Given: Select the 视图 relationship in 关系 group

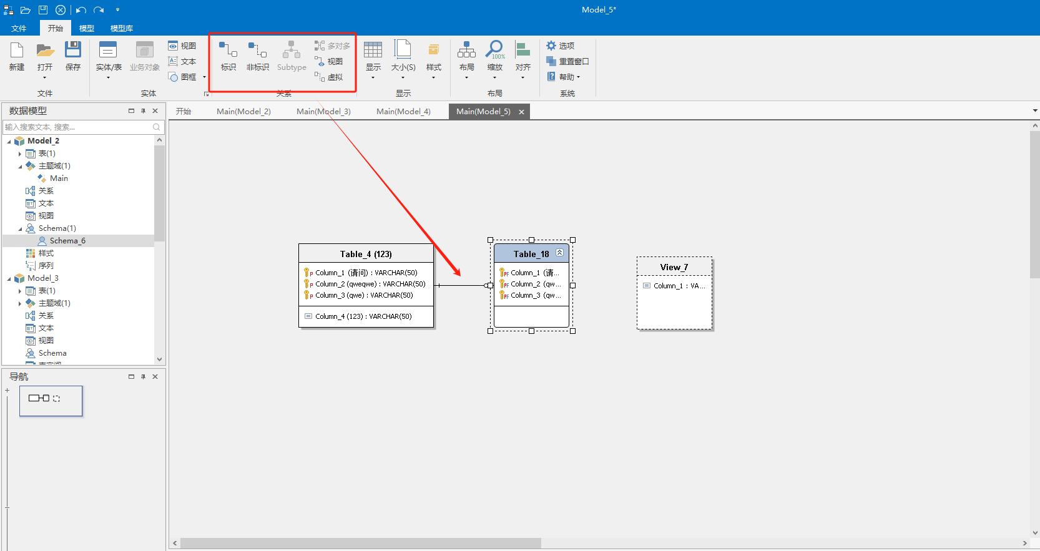Looking at the screenshot, I should (329, 61).
